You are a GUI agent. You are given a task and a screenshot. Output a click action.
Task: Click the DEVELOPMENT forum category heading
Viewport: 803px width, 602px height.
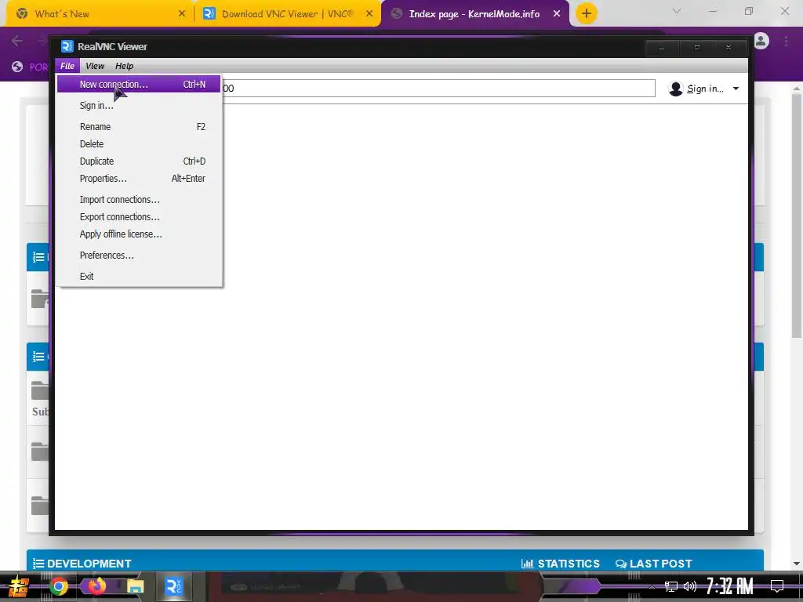pyautogui.click(x=89, y=564)
